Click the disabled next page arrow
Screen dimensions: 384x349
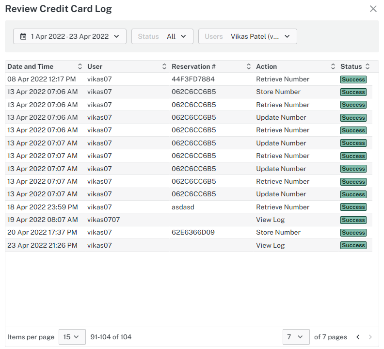370,337
